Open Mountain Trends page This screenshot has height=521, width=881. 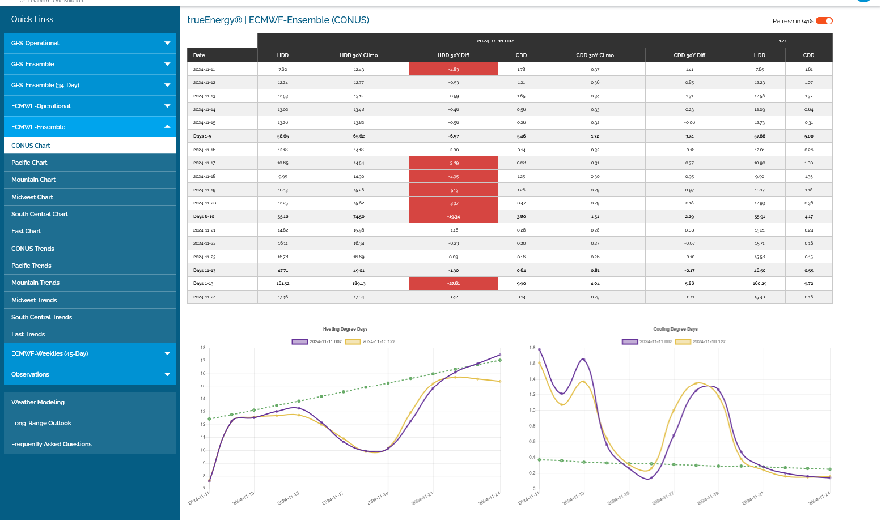[90, 283]
